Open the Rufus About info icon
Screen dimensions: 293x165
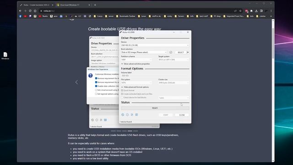pos(127,115)
